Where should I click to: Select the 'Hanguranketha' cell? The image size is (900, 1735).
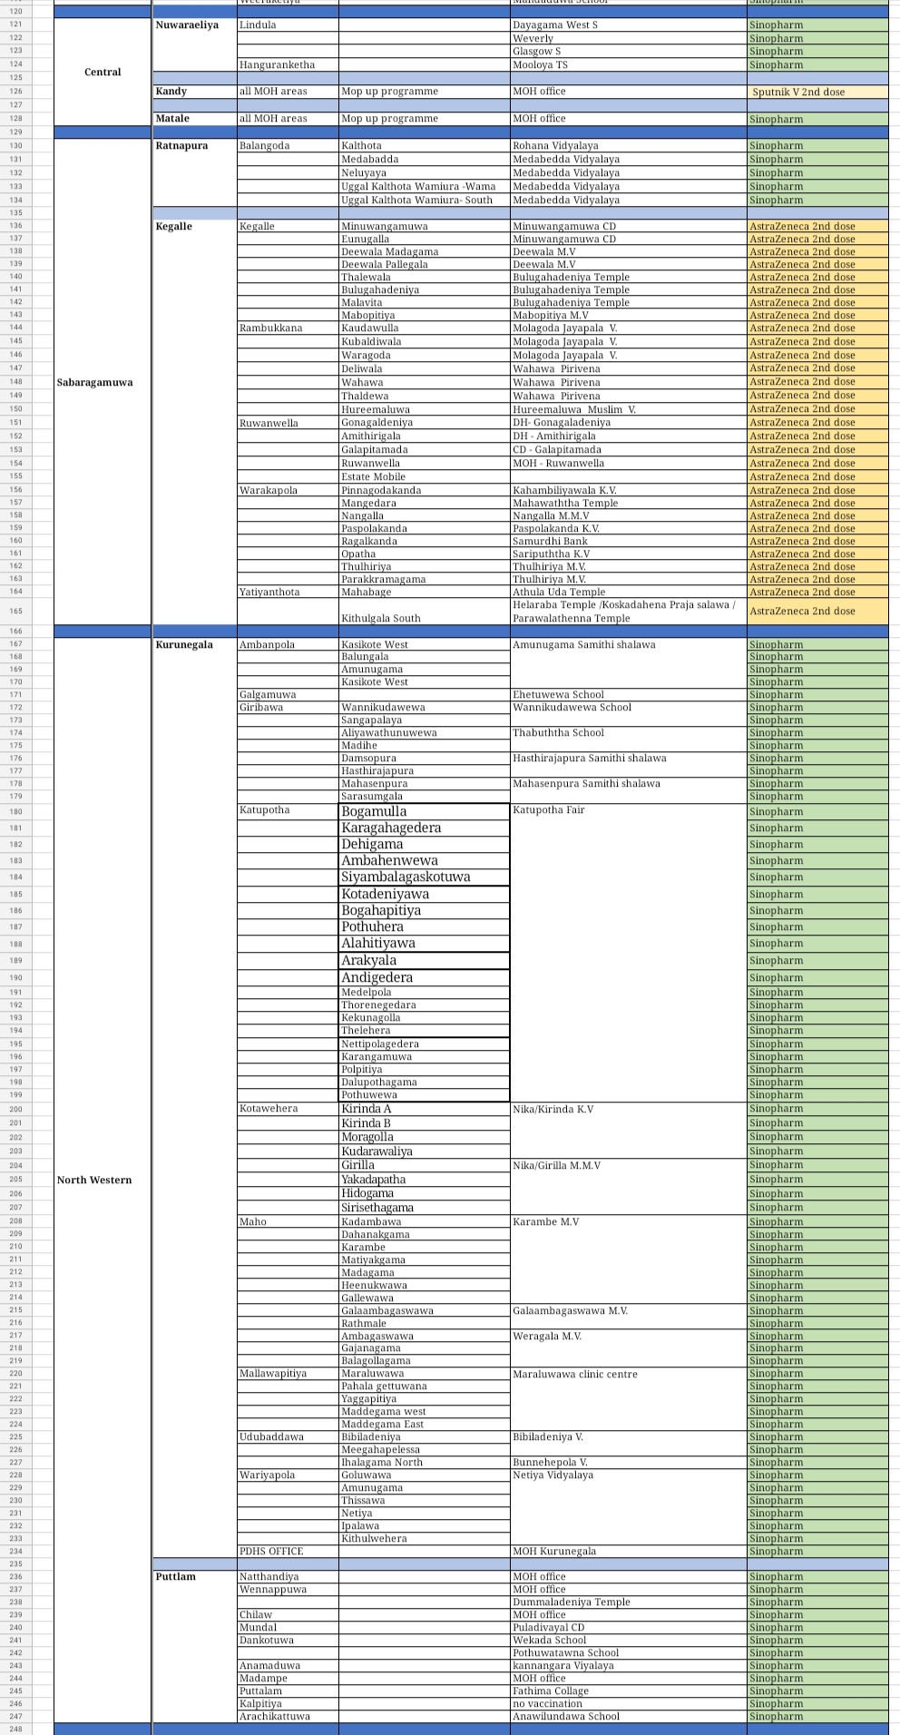coord(288,64)
